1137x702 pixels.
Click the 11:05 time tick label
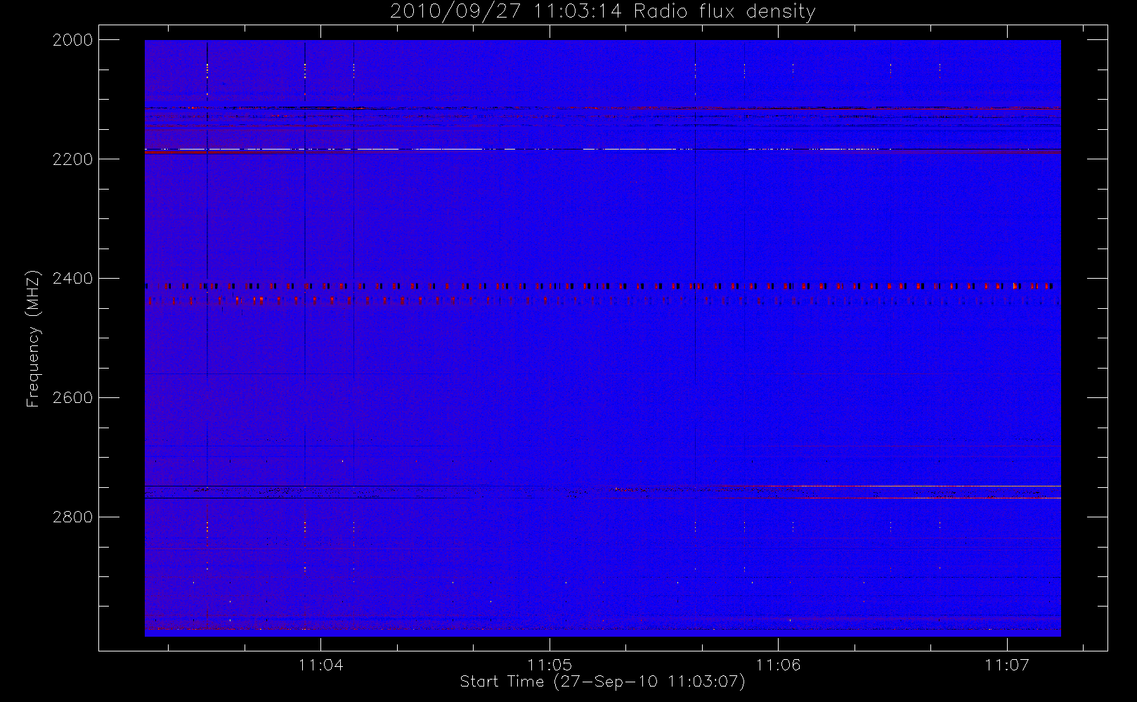550,665
